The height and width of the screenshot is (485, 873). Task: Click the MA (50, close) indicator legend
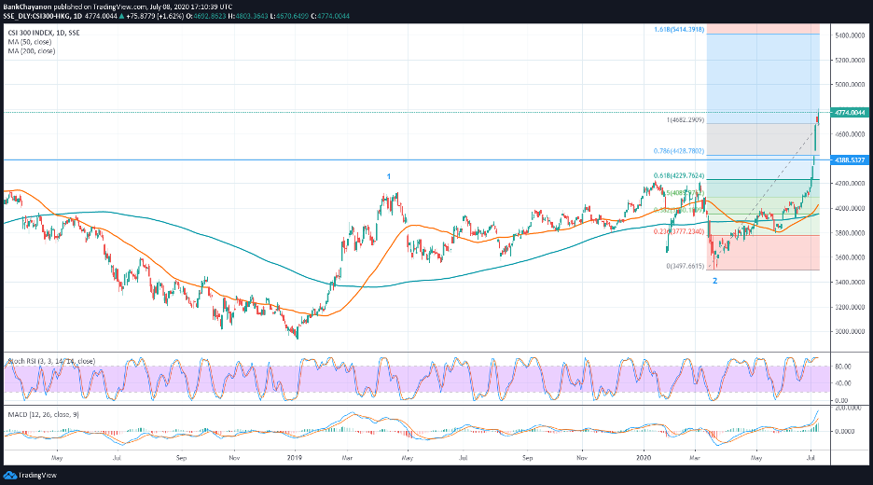point(30,43)
